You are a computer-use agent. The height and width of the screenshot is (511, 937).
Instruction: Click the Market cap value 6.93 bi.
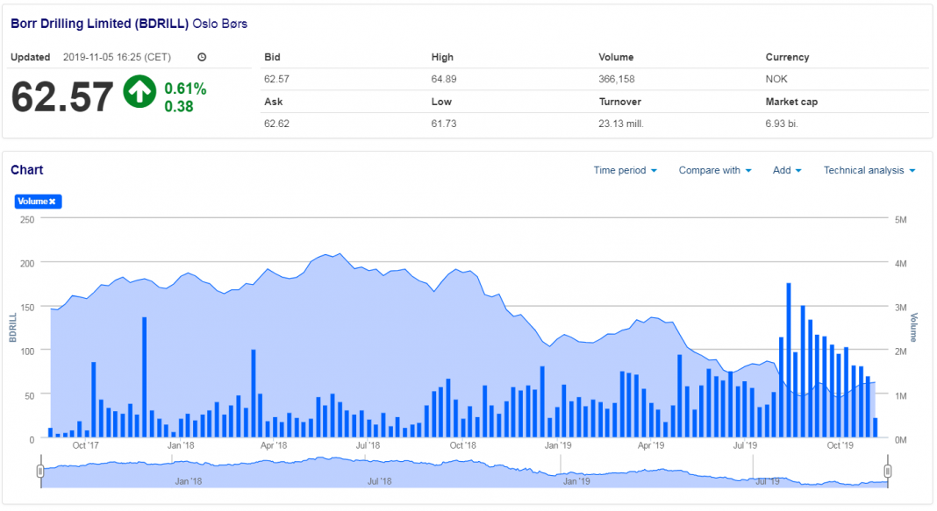pos(782,124)
